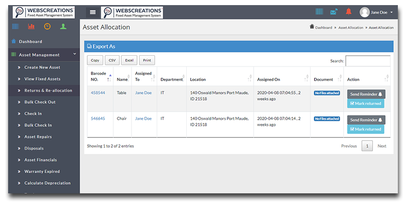Viewport: 406px width, 202px height.
Task: Send Reminder for the Table asset
Action: tap(366, 94)
